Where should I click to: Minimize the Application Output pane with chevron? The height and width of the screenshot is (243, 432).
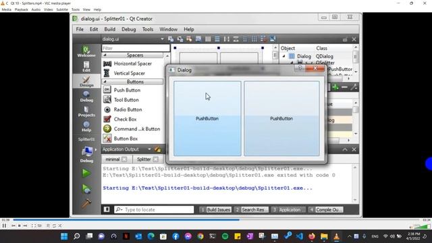click(345, 149)
